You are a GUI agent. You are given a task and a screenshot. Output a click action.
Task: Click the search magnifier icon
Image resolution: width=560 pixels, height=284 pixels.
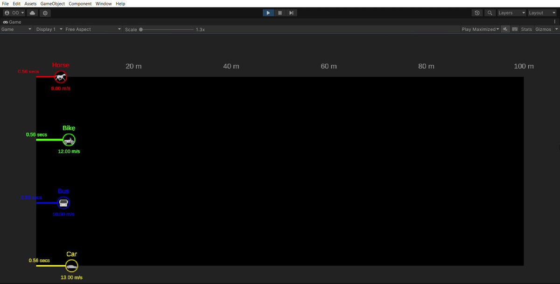(x=490, y=13)
